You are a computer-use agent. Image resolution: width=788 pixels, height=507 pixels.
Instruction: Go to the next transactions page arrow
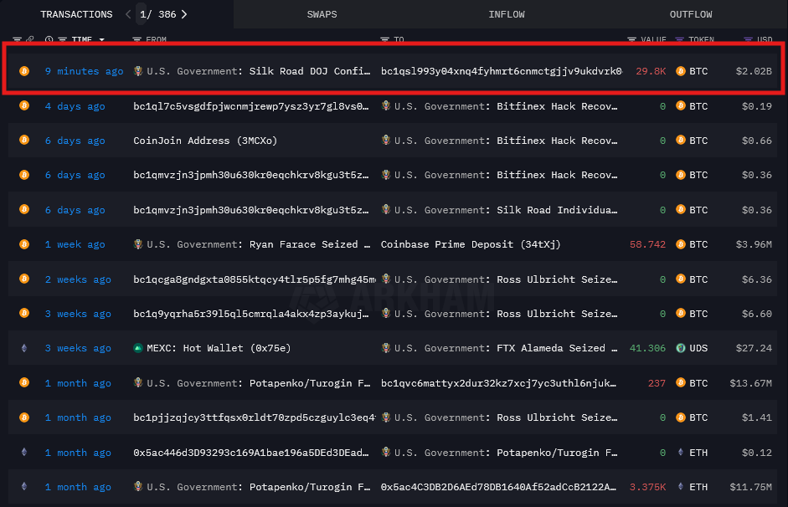point(184,14)
